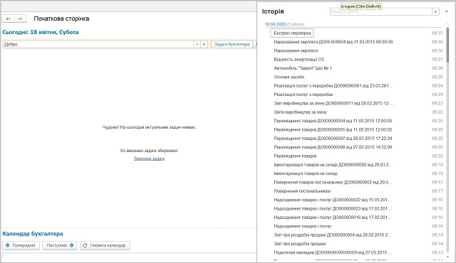Open Звіт виробництва за зміну ДО000000011 entry
This screenshot has height=263, width=456.
click(333, 103)
